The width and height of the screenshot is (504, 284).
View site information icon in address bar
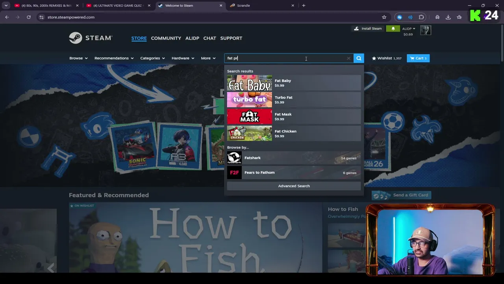[x=41, y=17]
